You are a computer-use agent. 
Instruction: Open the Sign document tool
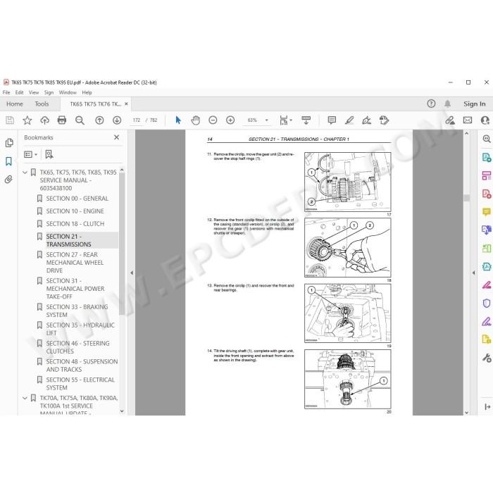[x=367, y=120]
